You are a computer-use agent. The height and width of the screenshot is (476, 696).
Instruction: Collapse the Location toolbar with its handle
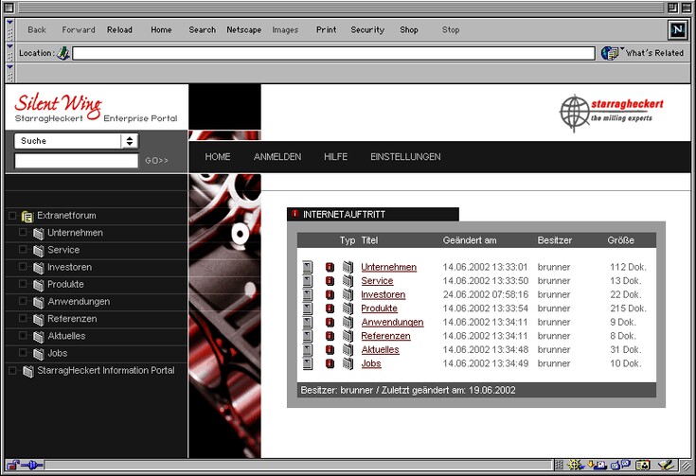[9, 53]
